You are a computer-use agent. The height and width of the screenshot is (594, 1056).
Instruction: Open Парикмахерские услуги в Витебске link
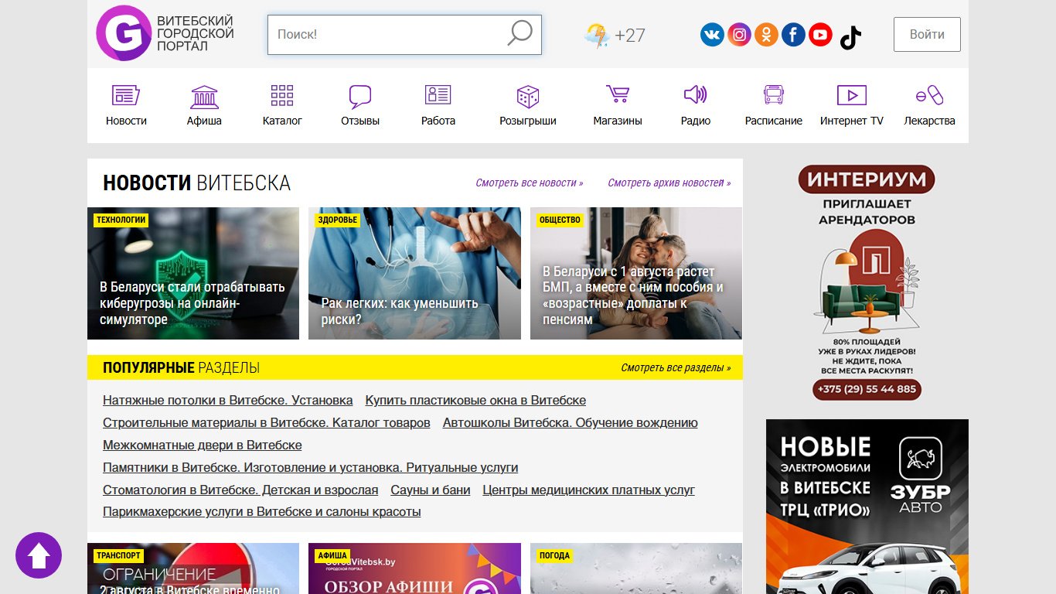pyautogui.click(x=262, y=512)
